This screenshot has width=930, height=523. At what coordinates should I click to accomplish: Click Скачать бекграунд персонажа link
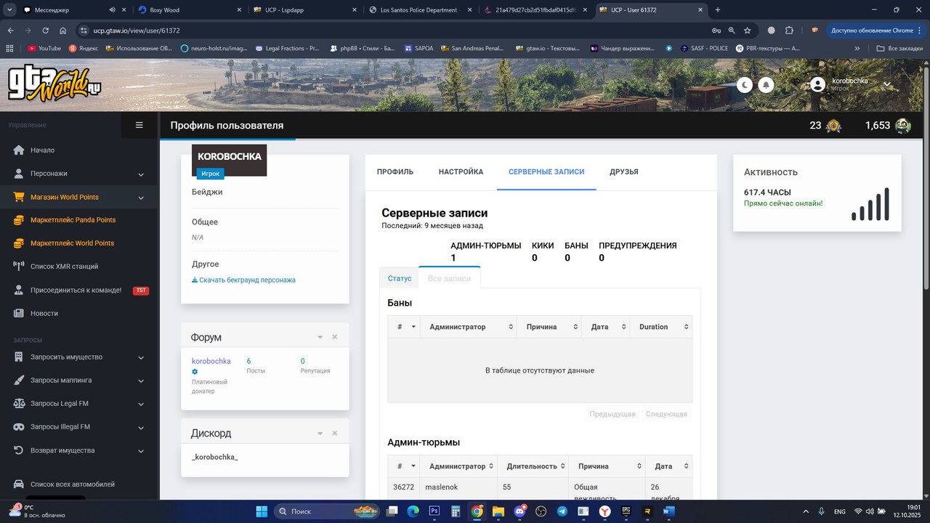243,280
